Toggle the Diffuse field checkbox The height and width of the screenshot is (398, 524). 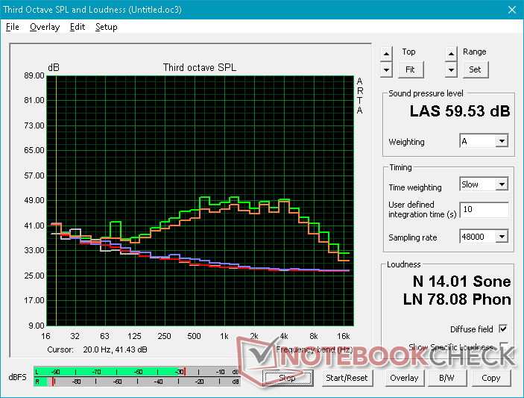503,329
